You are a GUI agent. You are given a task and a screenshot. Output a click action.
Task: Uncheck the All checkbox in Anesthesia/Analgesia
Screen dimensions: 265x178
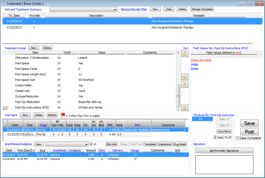click(91, 144)
